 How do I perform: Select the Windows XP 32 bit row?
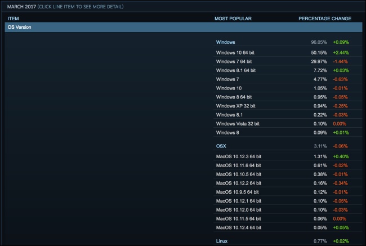(x=288, y=106)
